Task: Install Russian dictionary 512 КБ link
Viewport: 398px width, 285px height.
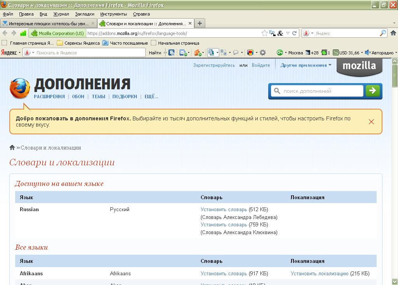Action: [x=223, y=209]
